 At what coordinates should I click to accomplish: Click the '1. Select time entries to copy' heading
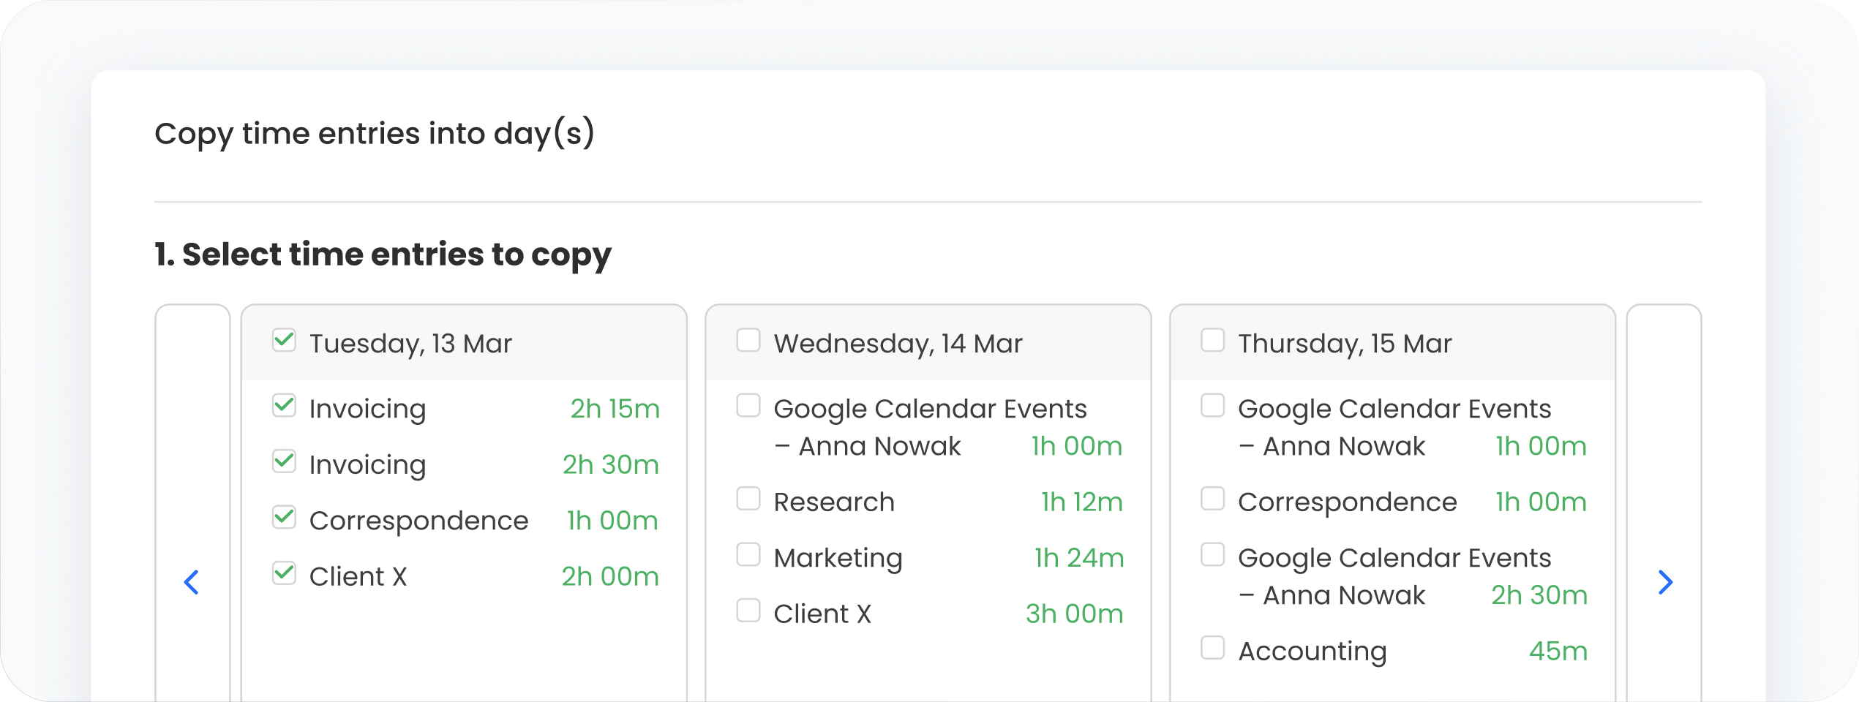point(383,255)
